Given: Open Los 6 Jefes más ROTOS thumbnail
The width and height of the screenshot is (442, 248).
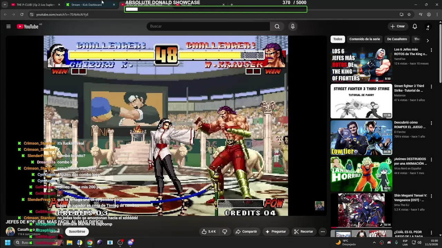Looking at the screenshot, I should (x=361, y=64).
